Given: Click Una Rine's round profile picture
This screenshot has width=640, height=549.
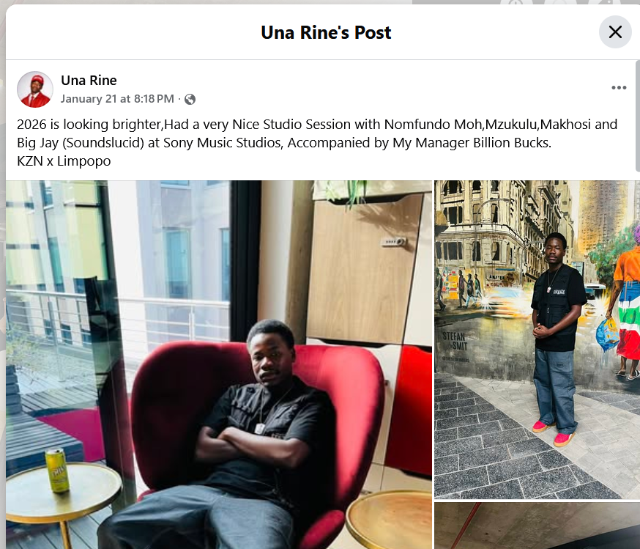Looking at the screenshot, I should [x=35, y=89].
